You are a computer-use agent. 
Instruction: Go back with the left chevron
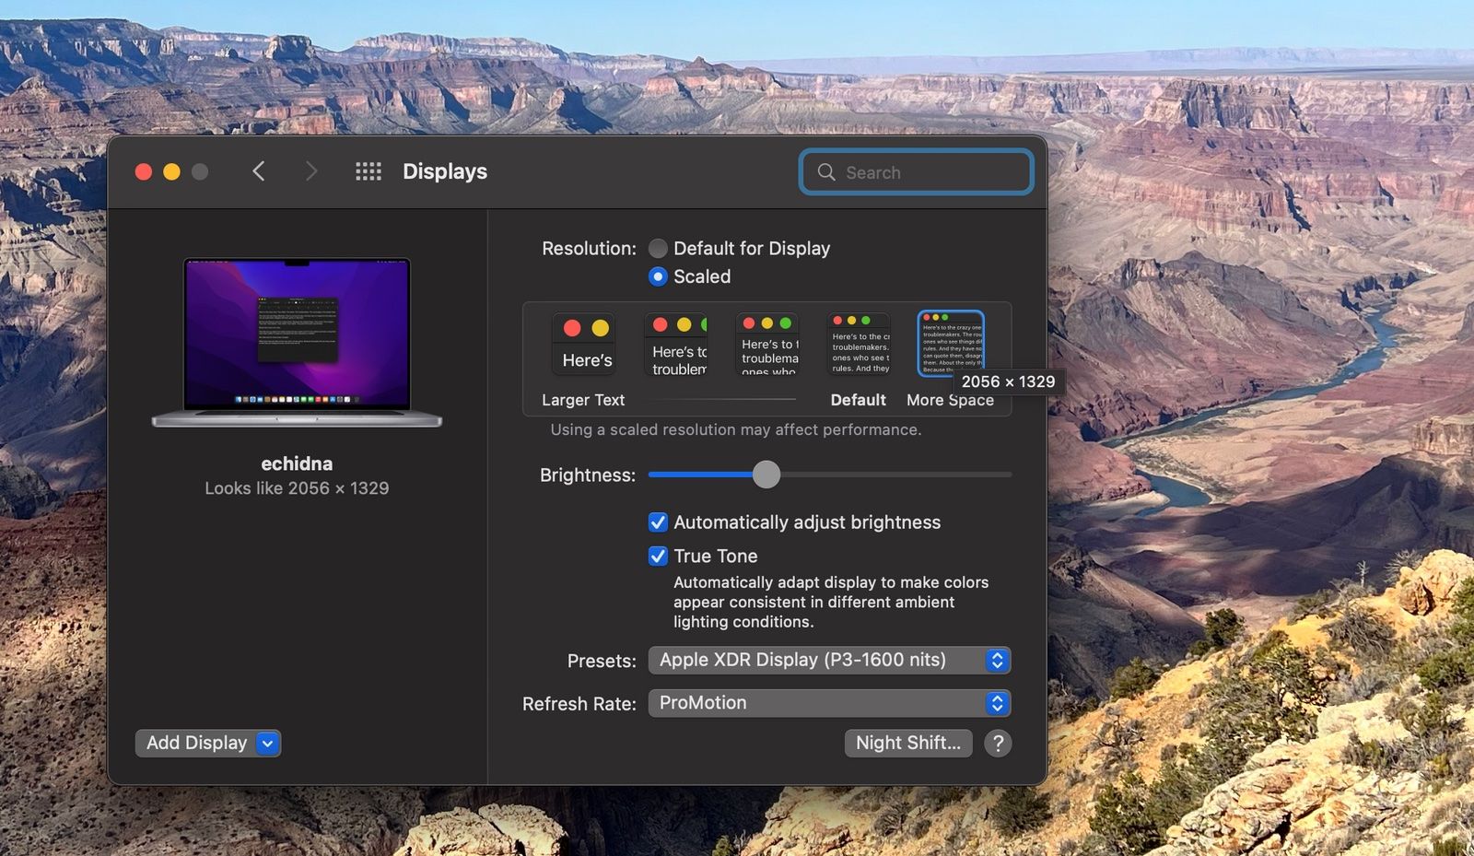(x=259, y=171)
